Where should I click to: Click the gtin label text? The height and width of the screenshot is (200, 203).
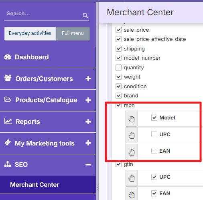(x=128, y=164)
